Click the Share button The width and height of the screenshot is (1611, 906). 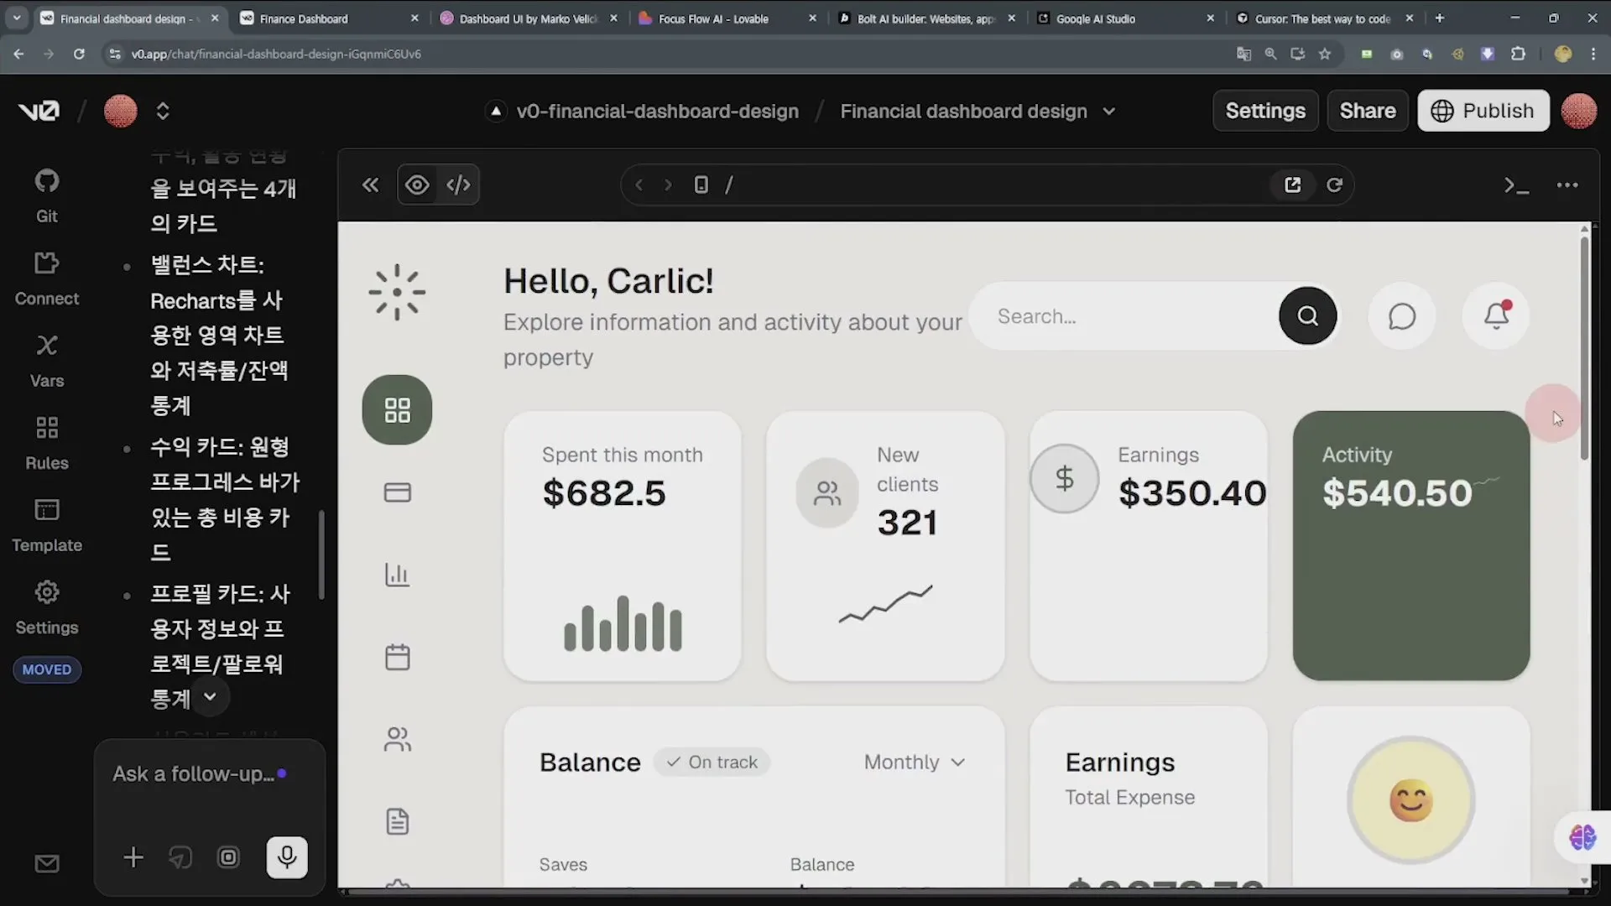pyautogui.click(x=1368, y=111)
